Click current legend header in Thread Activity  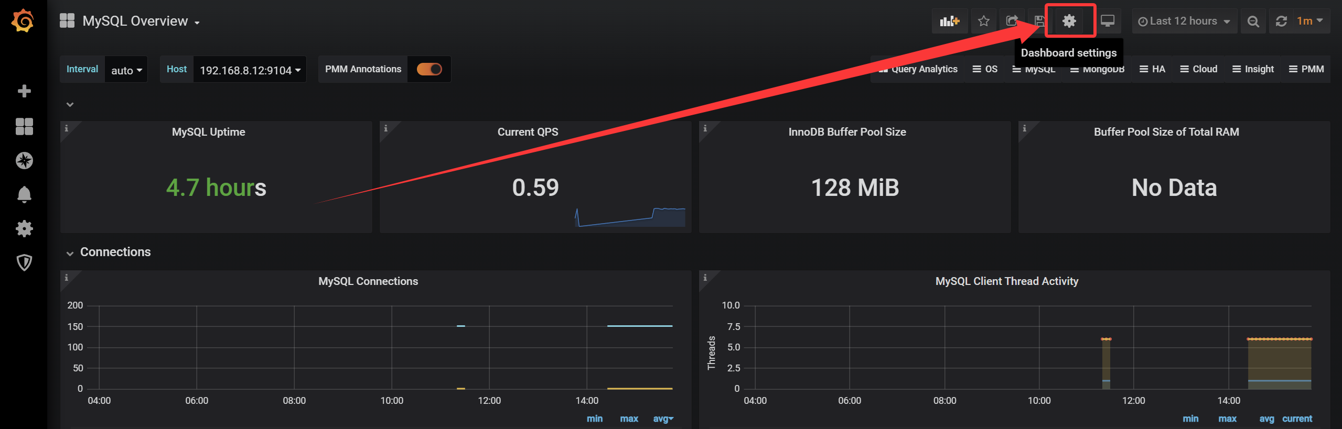tap(1297, 419)
